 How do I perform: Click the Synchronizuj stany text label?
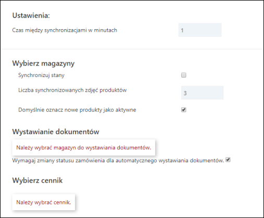(x=41, y=75)
